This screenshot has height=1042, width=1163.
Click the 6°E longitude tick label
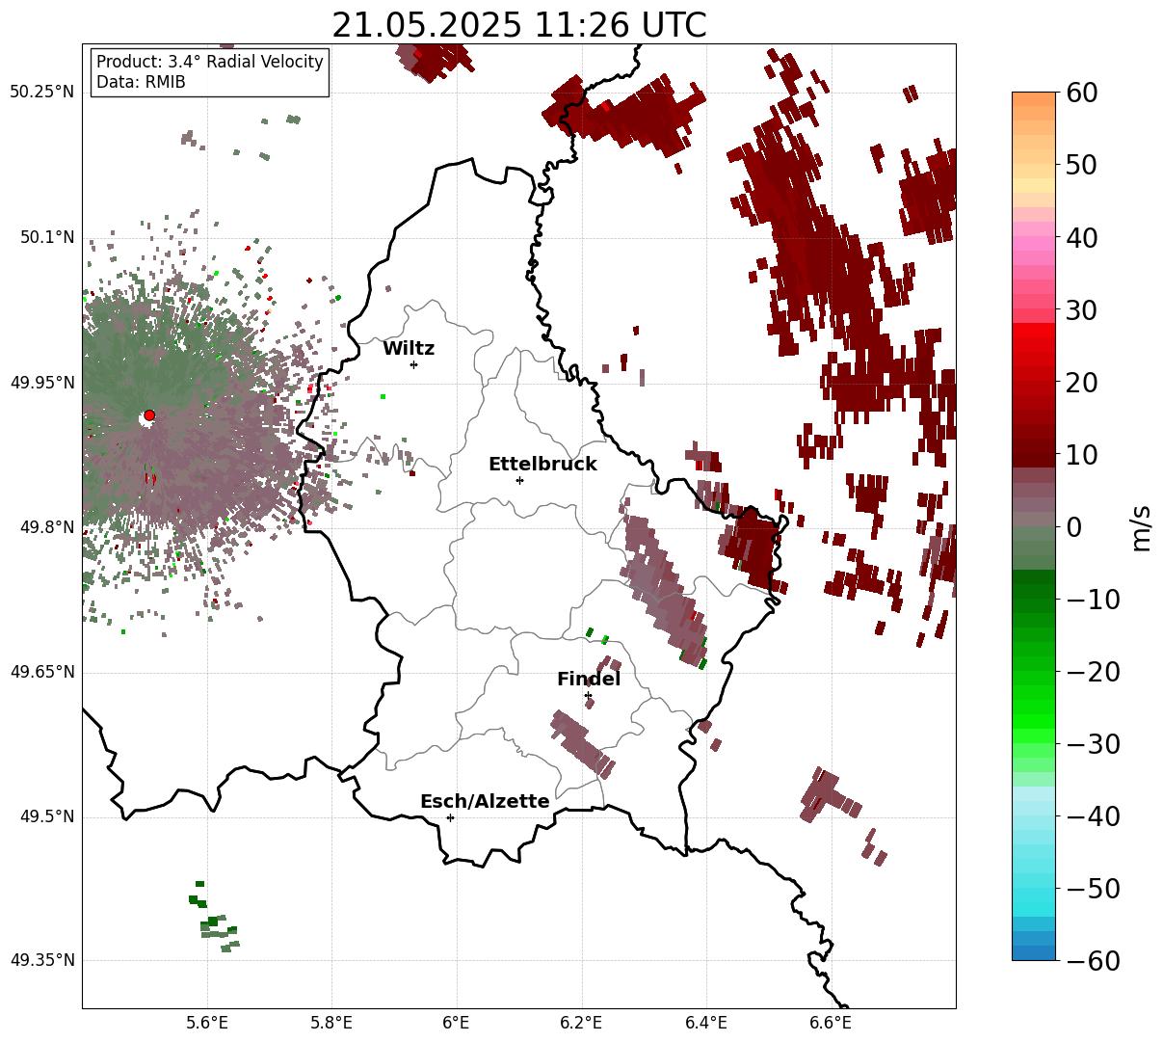(x=456, y=1023)
